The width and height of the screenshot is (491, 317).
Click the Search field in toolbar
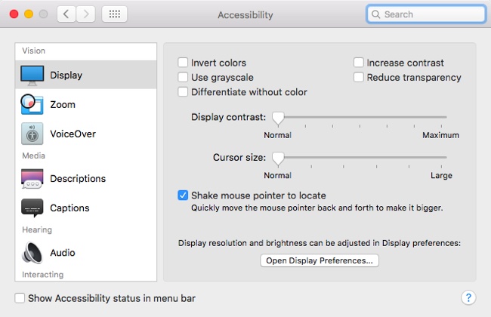426,14
